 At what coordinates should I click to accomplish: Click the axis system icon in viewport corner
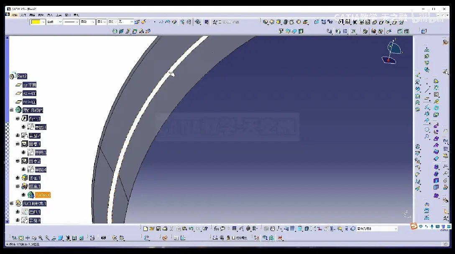406,214
